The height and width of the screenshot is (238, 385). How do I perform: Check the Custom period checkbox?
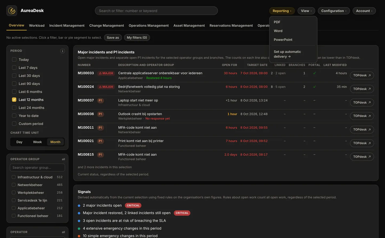[14, 124]
